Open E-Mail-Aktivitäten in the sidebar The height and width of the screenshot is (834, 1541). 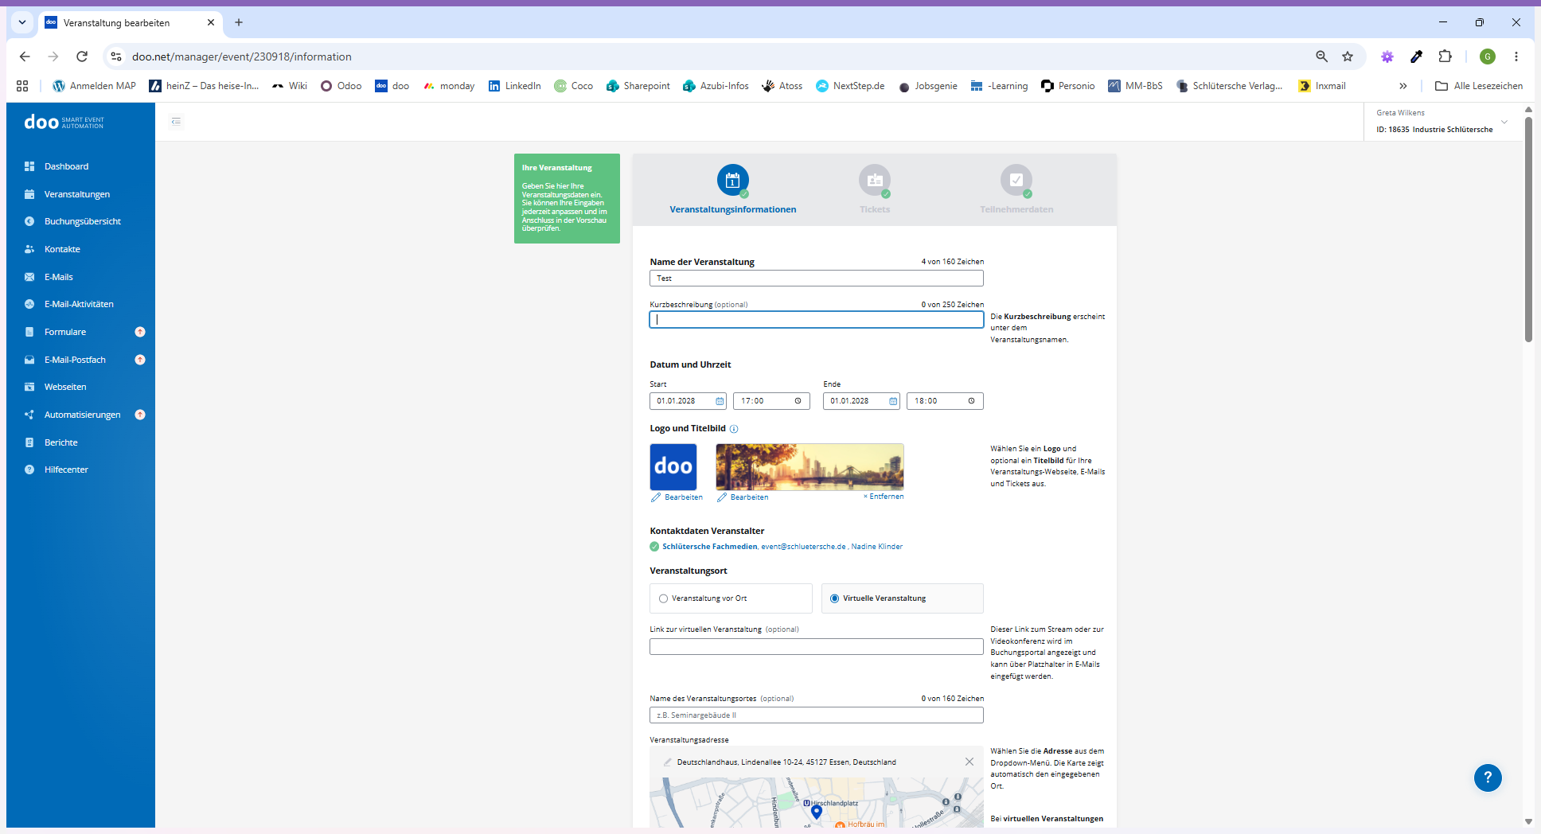80,304
